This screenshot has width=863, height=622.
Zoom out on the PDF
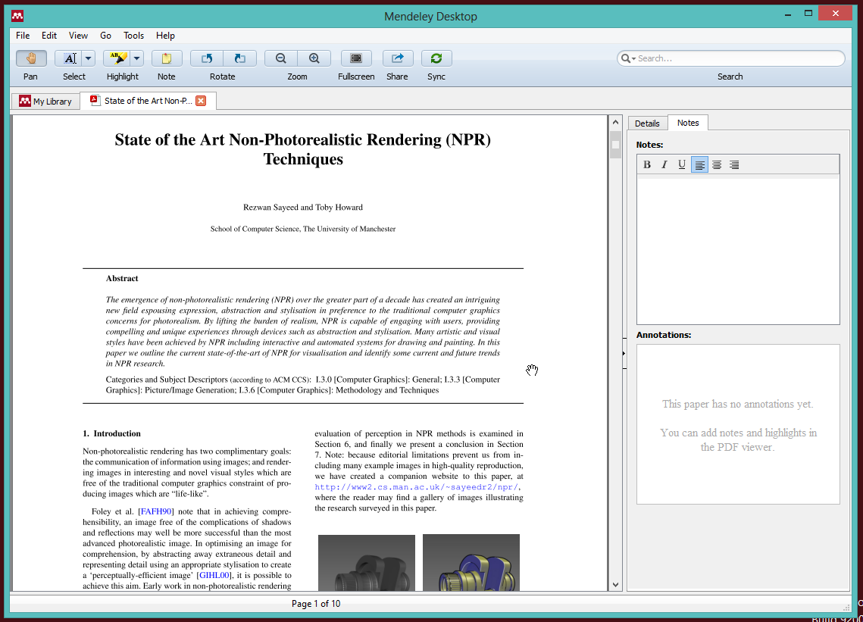(280, 58)
